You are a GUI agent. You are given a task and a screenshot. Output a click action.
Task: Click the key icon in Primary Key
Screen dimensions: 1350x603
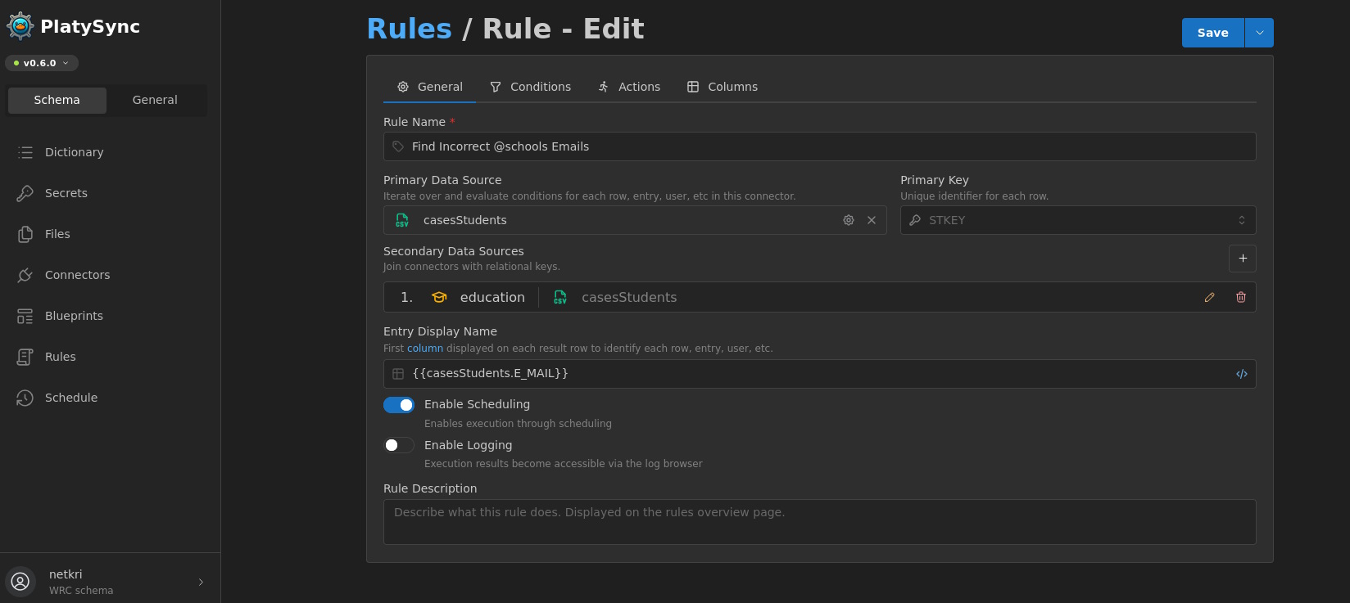point(915,220)
